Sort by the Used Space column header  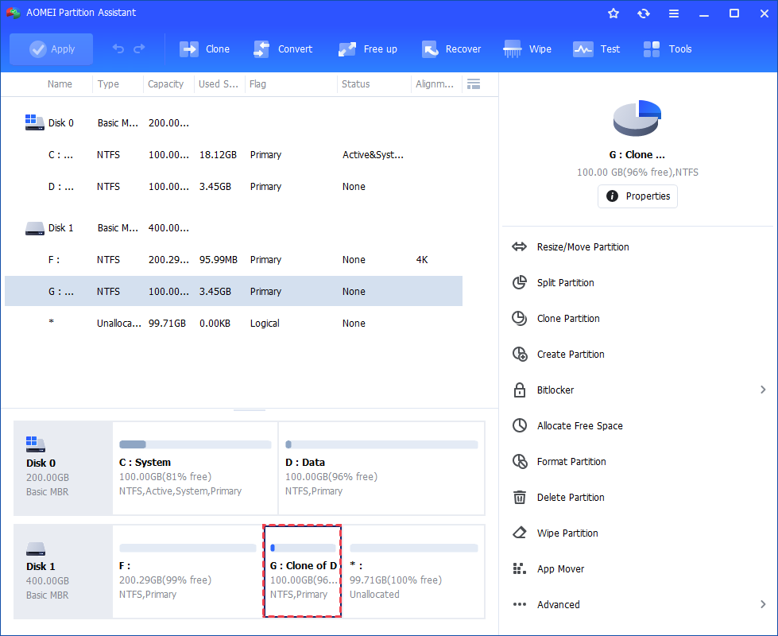tap(219, 84)
